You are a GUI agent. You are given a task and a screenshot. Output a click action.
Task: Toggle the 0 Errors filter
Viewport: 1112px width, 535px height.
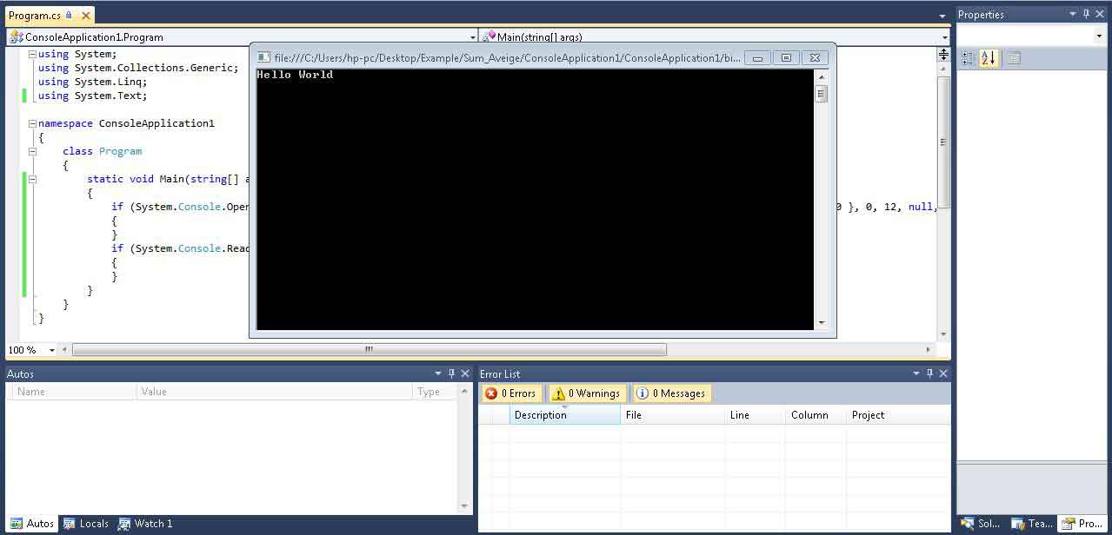(511, 393)
